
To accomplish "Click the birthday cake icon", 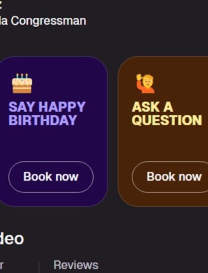I will pyautogui.click(x=22, y=83).
